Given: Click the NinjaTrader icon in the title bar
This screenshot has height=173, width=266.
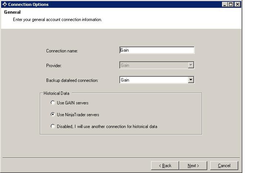Looking at the screenshot, I should click(x=4, y=4).
